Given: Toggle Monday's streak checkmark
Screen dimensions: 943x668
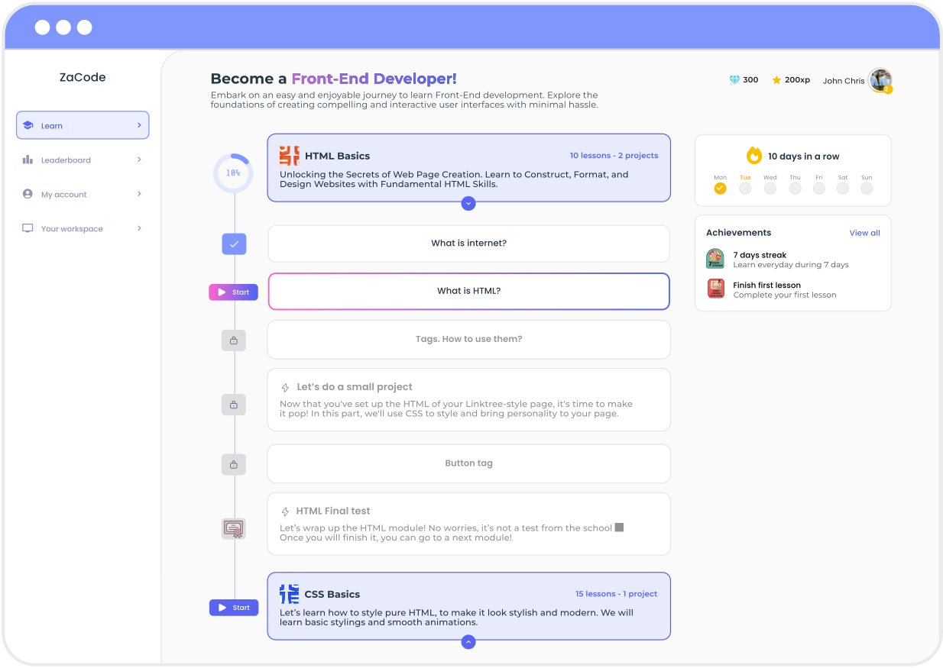Looking at the screenshot, I should [x=720, y=188].
